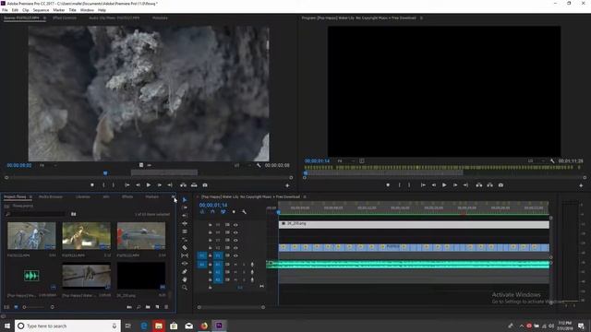
Task: Click Insert button in Source monitor
Action: 183,185
